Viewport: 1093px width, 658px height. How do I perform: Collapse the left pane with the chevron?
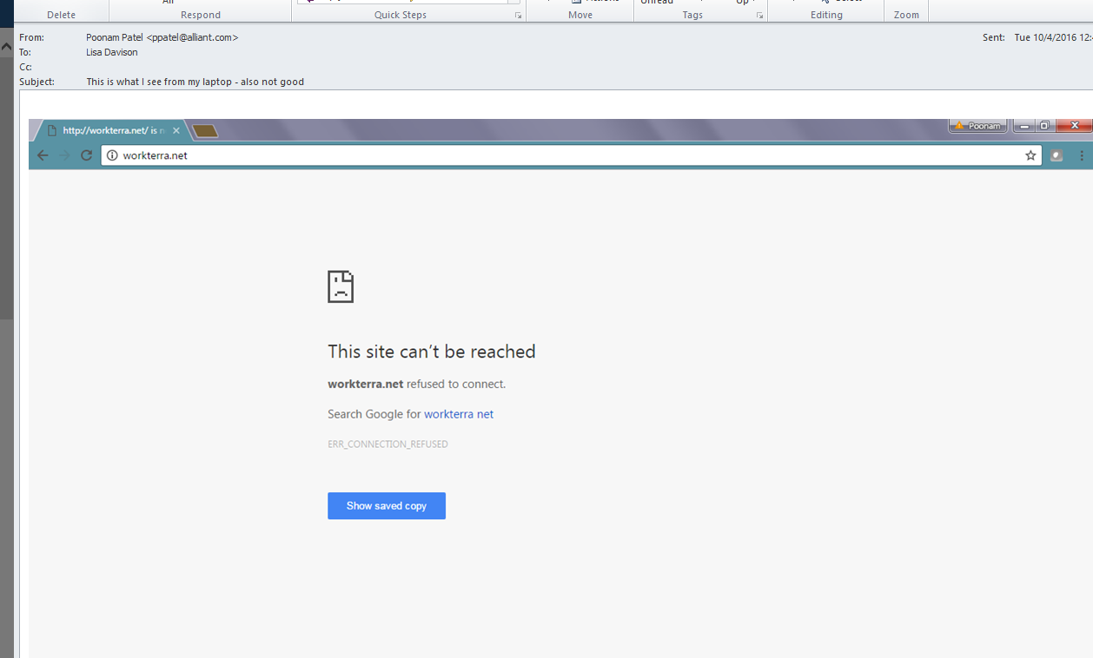(x=7, y=46)
